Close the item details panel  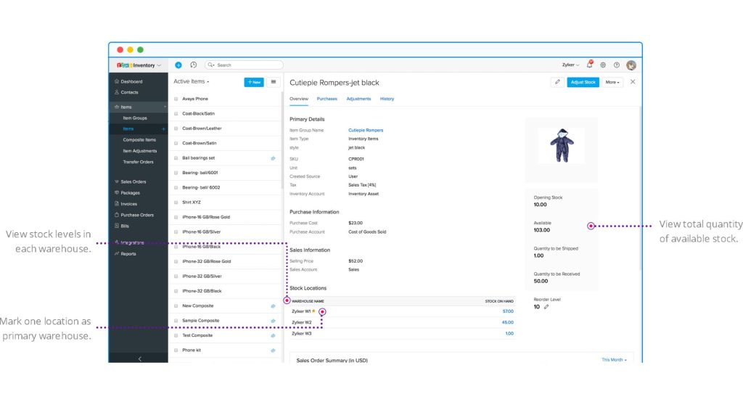pyautogui.click(x=633, y=82)
